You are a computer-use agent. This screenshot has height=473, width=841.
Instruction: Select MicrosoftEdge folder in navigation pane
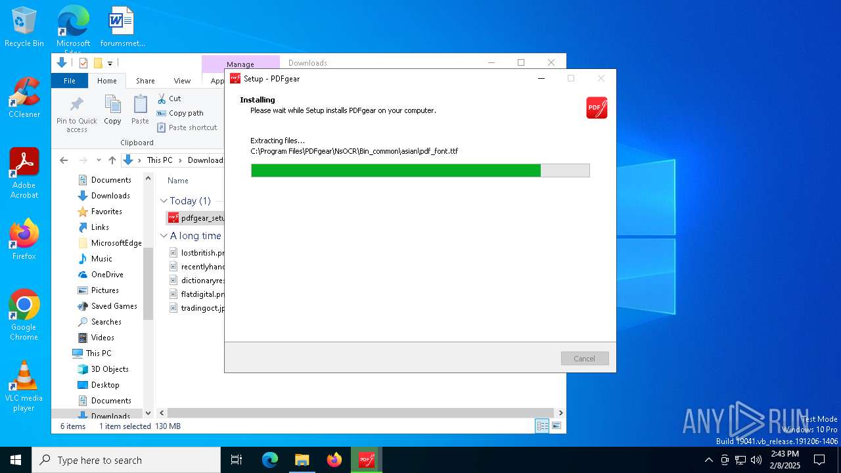coord(110,243)
